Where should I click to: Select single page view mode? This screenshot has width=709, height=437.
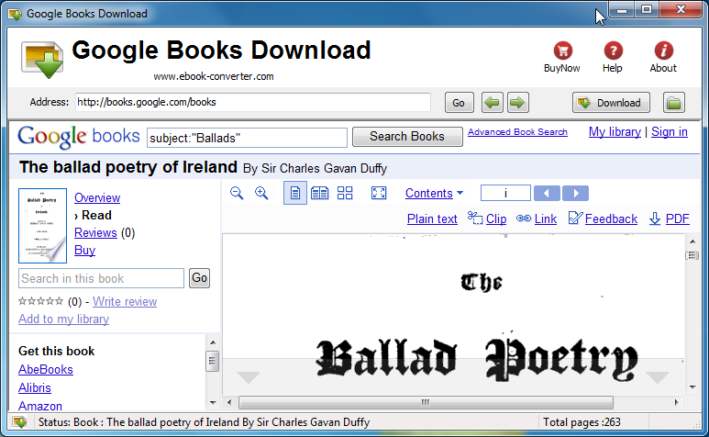(x=294, y=193)
